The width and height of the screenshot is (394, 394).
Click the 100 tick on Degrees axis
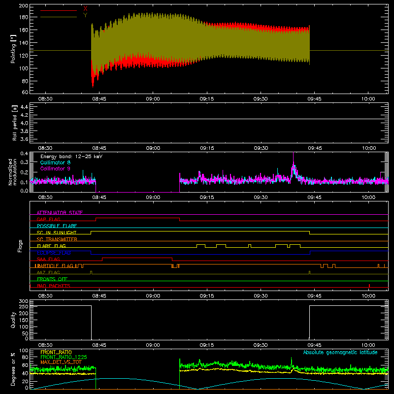[24, 351]
